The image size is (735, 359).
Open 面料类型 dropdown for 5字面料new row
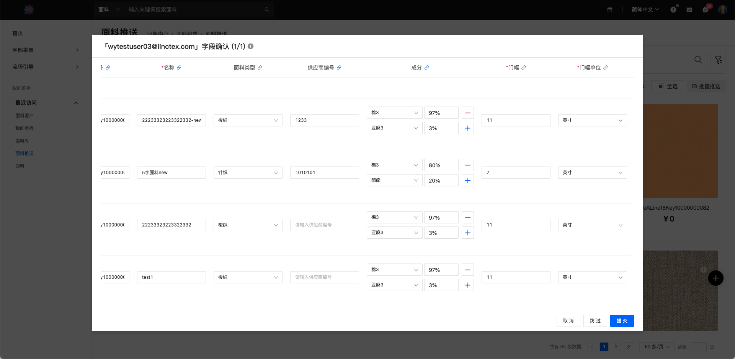click(x=248, y=173)
